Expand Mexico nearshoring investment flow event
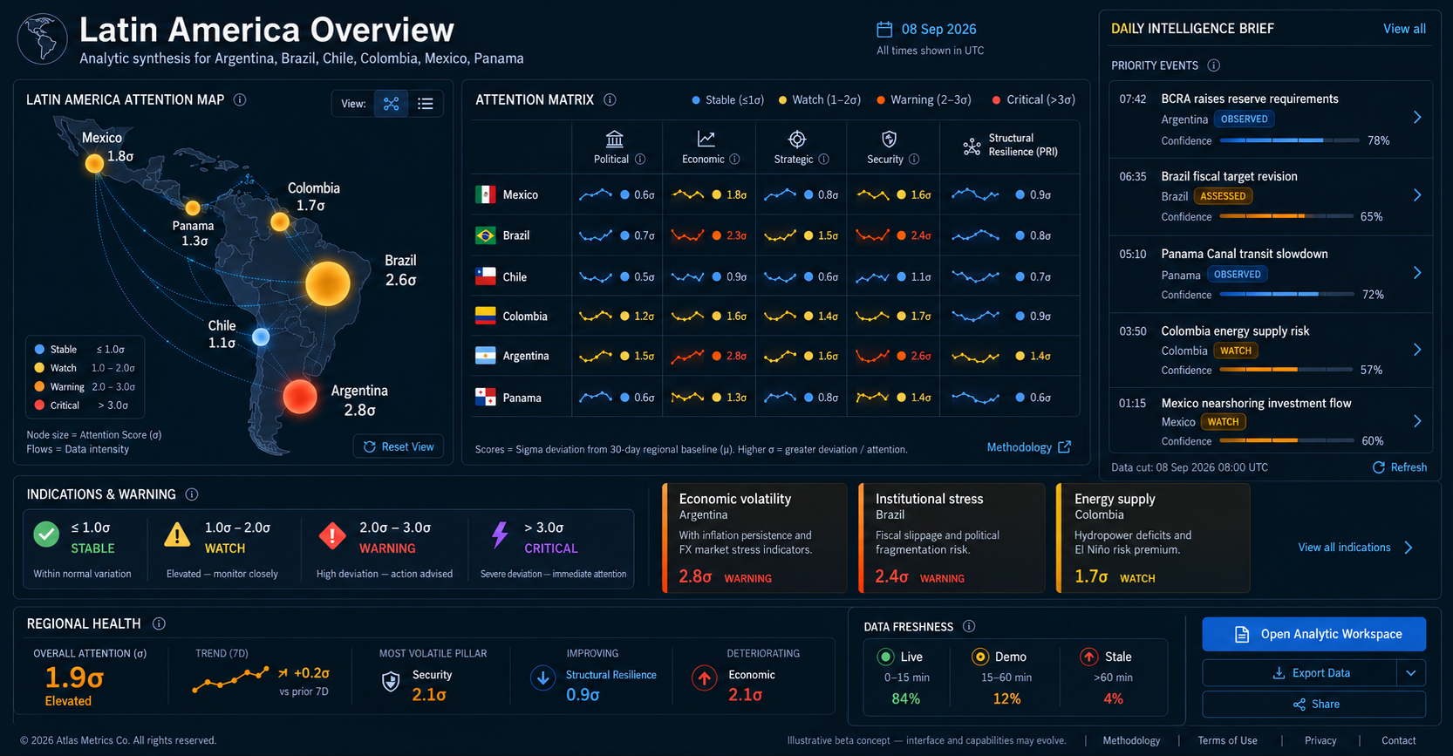The width and height of the screenshot is (1453, 756). click(1417, 421)
